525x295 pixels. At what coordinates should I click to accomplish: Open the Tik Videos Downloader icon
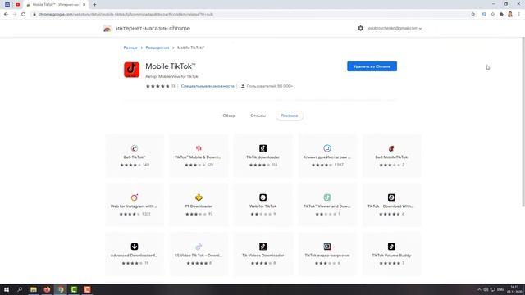pos(262,247)
